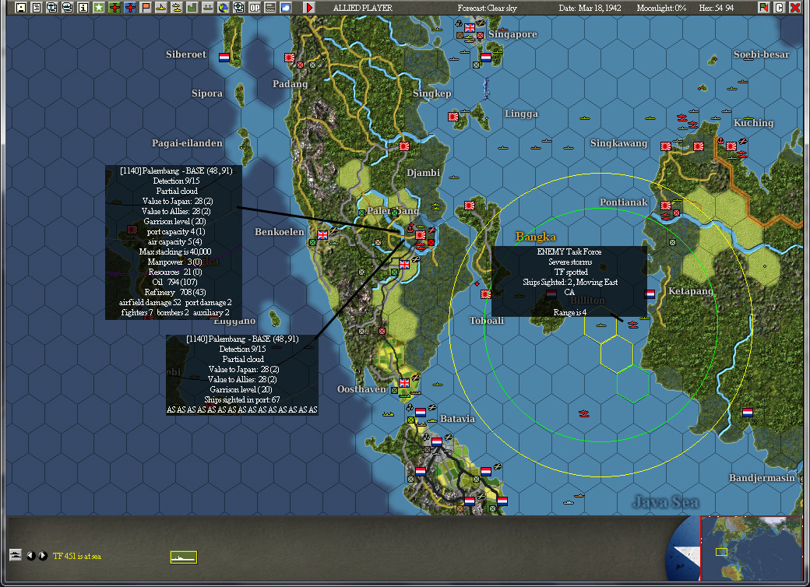Viewport: 810px width, 587px height.
Task: Click the Singkawang map label
Action: tap(619, 143)
